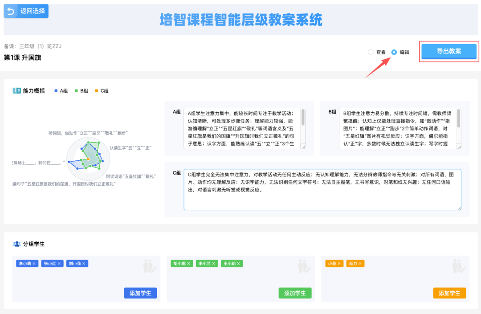The width and height of the screenshot is (481, 314).
Task: Toggle B组 green legend swatch
Action: click(76, 91)
